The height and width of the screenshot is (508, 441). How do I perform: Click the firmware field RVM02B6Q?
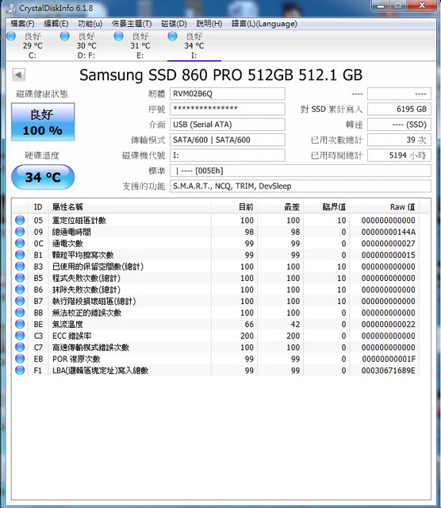tap(228, 94)
